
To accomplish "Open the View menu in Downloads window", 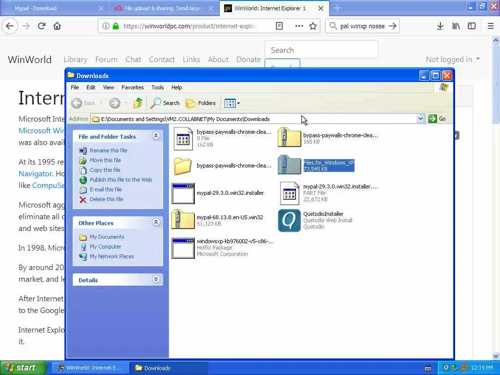I will point(108,87).
